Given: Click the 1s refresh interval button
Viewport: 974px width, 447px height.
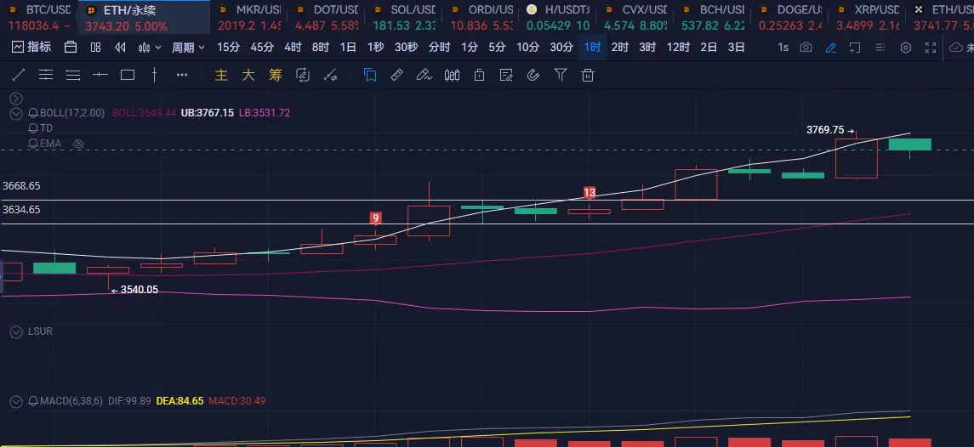Looking at the screenshot, I should 783,48.
